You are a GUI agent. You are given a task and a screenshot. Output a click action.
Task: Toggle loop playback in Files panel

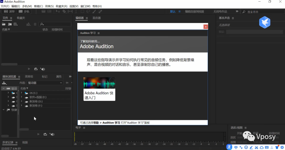(36, 69)
